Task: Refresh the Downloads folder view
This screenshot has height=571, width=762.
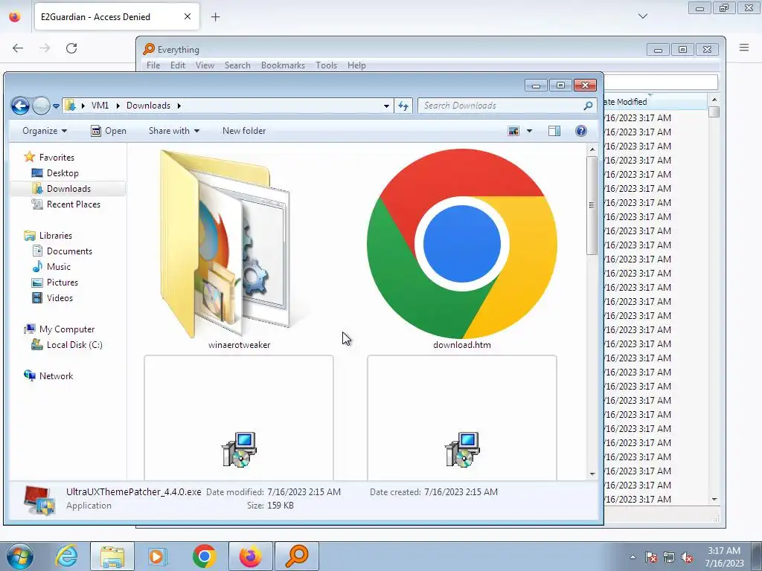Action: click(x=403, y=106)
